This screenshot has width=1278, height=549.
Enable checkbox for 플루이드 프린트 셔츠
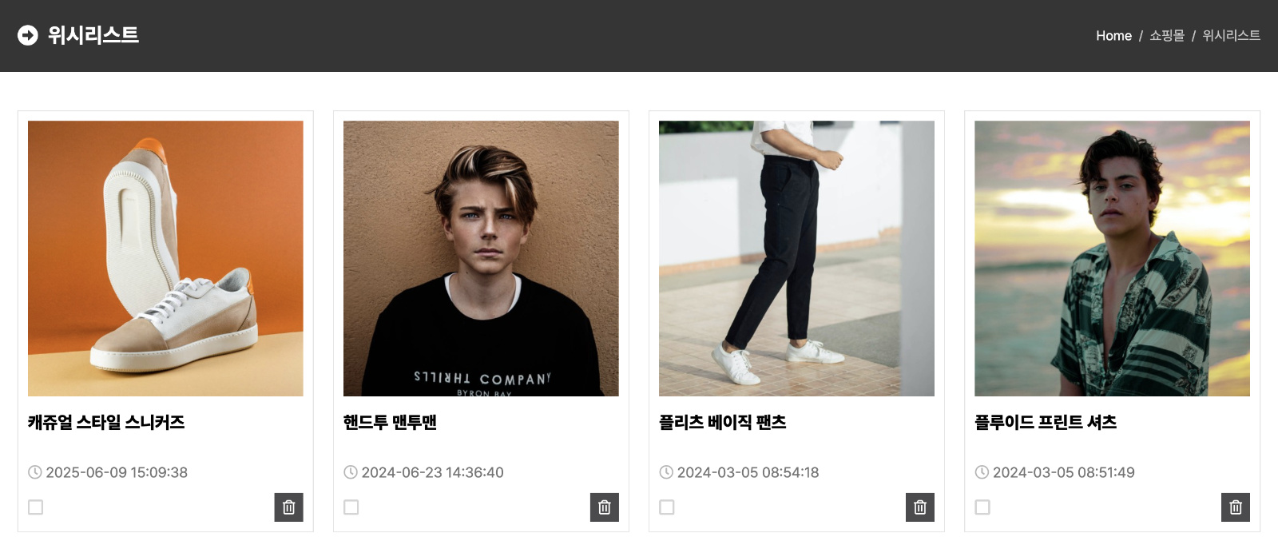click(982, 507)
